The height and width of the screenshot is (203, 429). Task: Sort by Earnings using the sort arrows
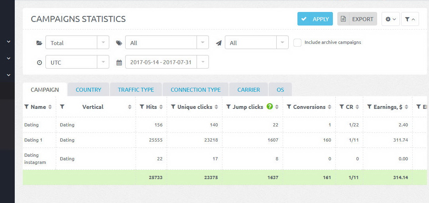[407, 107]
